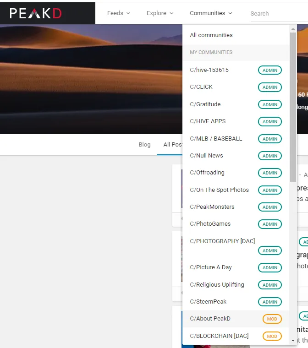308x348 pixels.
Task: Click the MOD badge beside C/About PeakD
Action: [x=272, y=319]
